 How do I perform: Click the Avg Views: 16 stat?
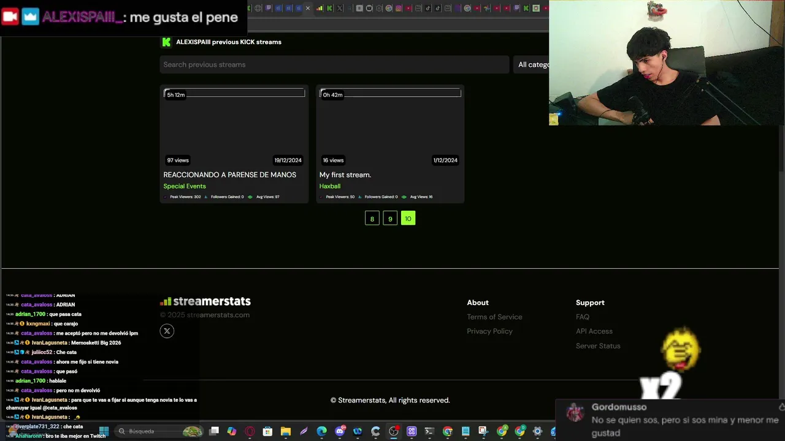coord(421,197)
